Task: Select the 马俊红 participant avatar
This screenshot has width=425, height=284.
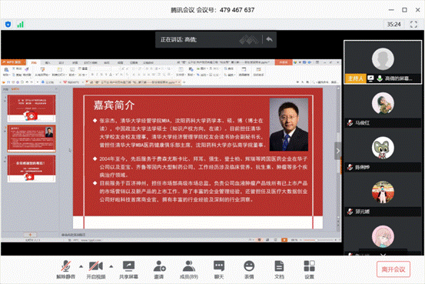Action: tap(383, 103)
